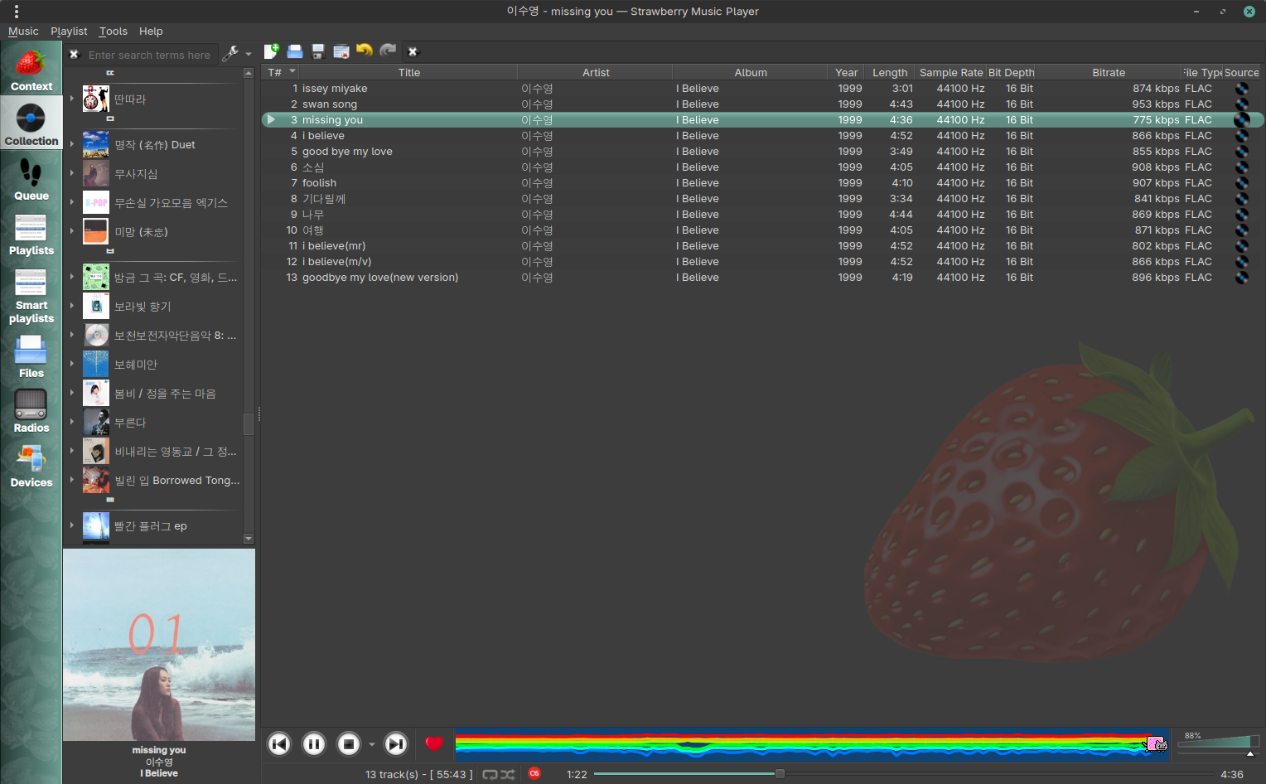Switch to Smart playlists panel
This screenshot has width=1266, height=784.
point(31,297)
